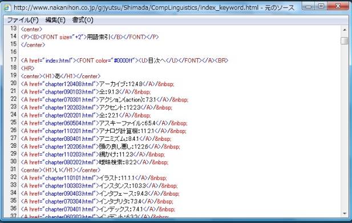Click the インタプリタ:7.3.4 text
Viewport: 352px width, 223px height.
[x=120, y=201]
